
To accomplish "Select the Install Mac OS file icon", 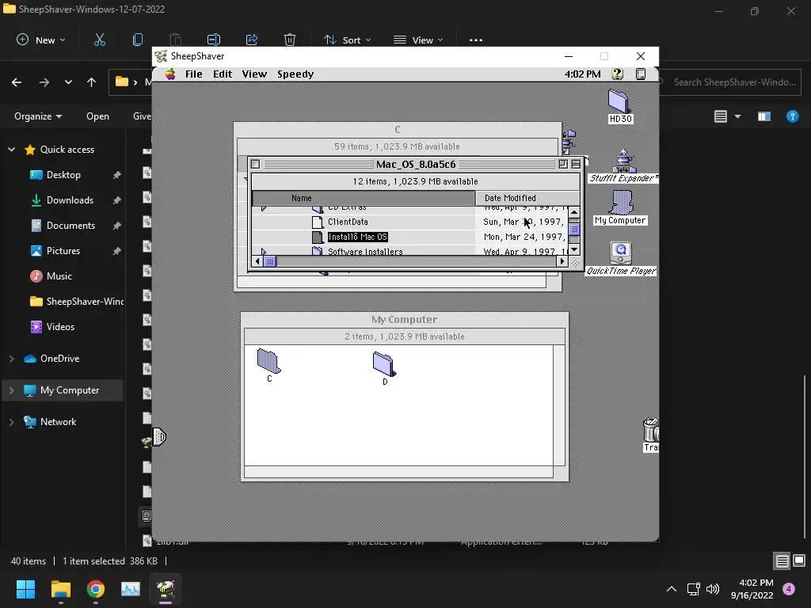I will 318,237.
